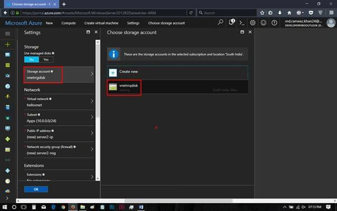
Task: Open taskbar clock showing 07:13 PM
Action: (315, 207)
